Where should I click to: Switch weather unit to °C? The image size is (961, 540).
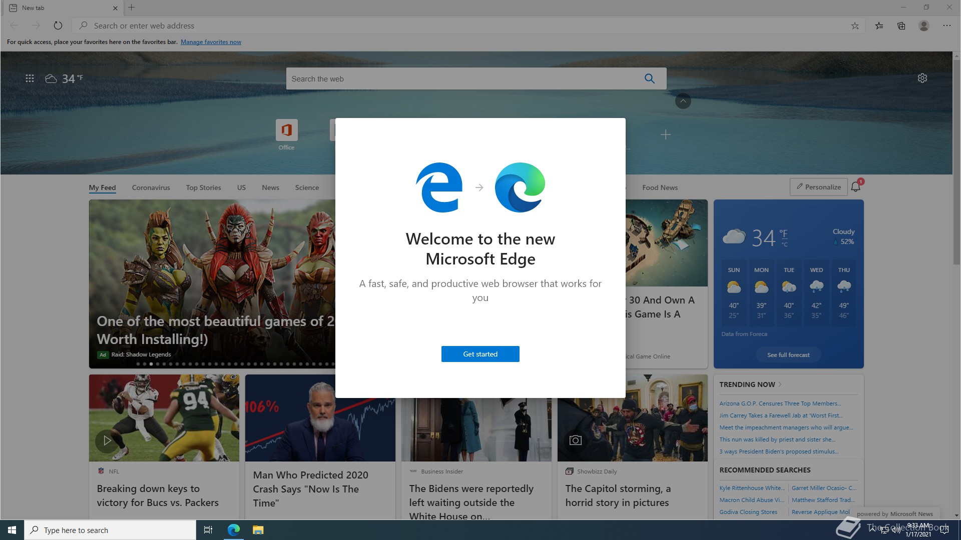click(x=784, y=244)
